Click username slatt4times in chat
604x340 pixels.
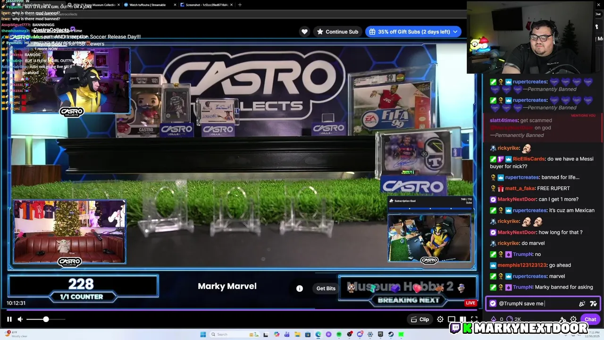pyautogui.click(x=504, y=120)
